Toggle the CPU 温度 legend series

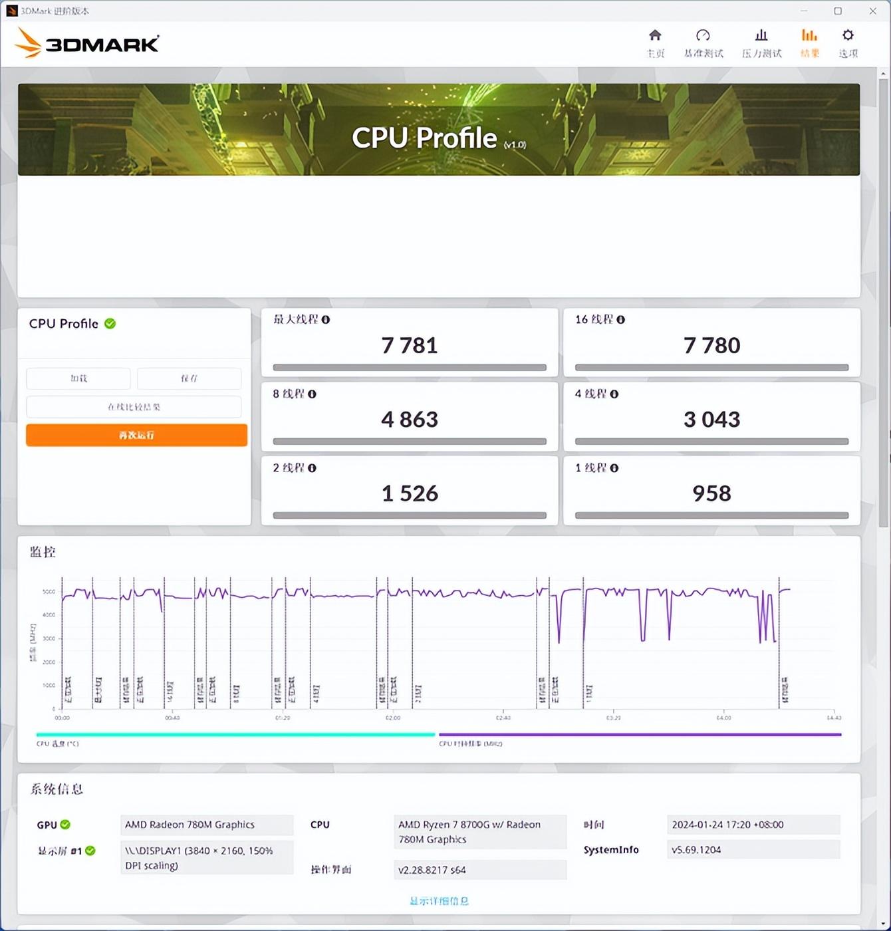(x=235, y=738)
